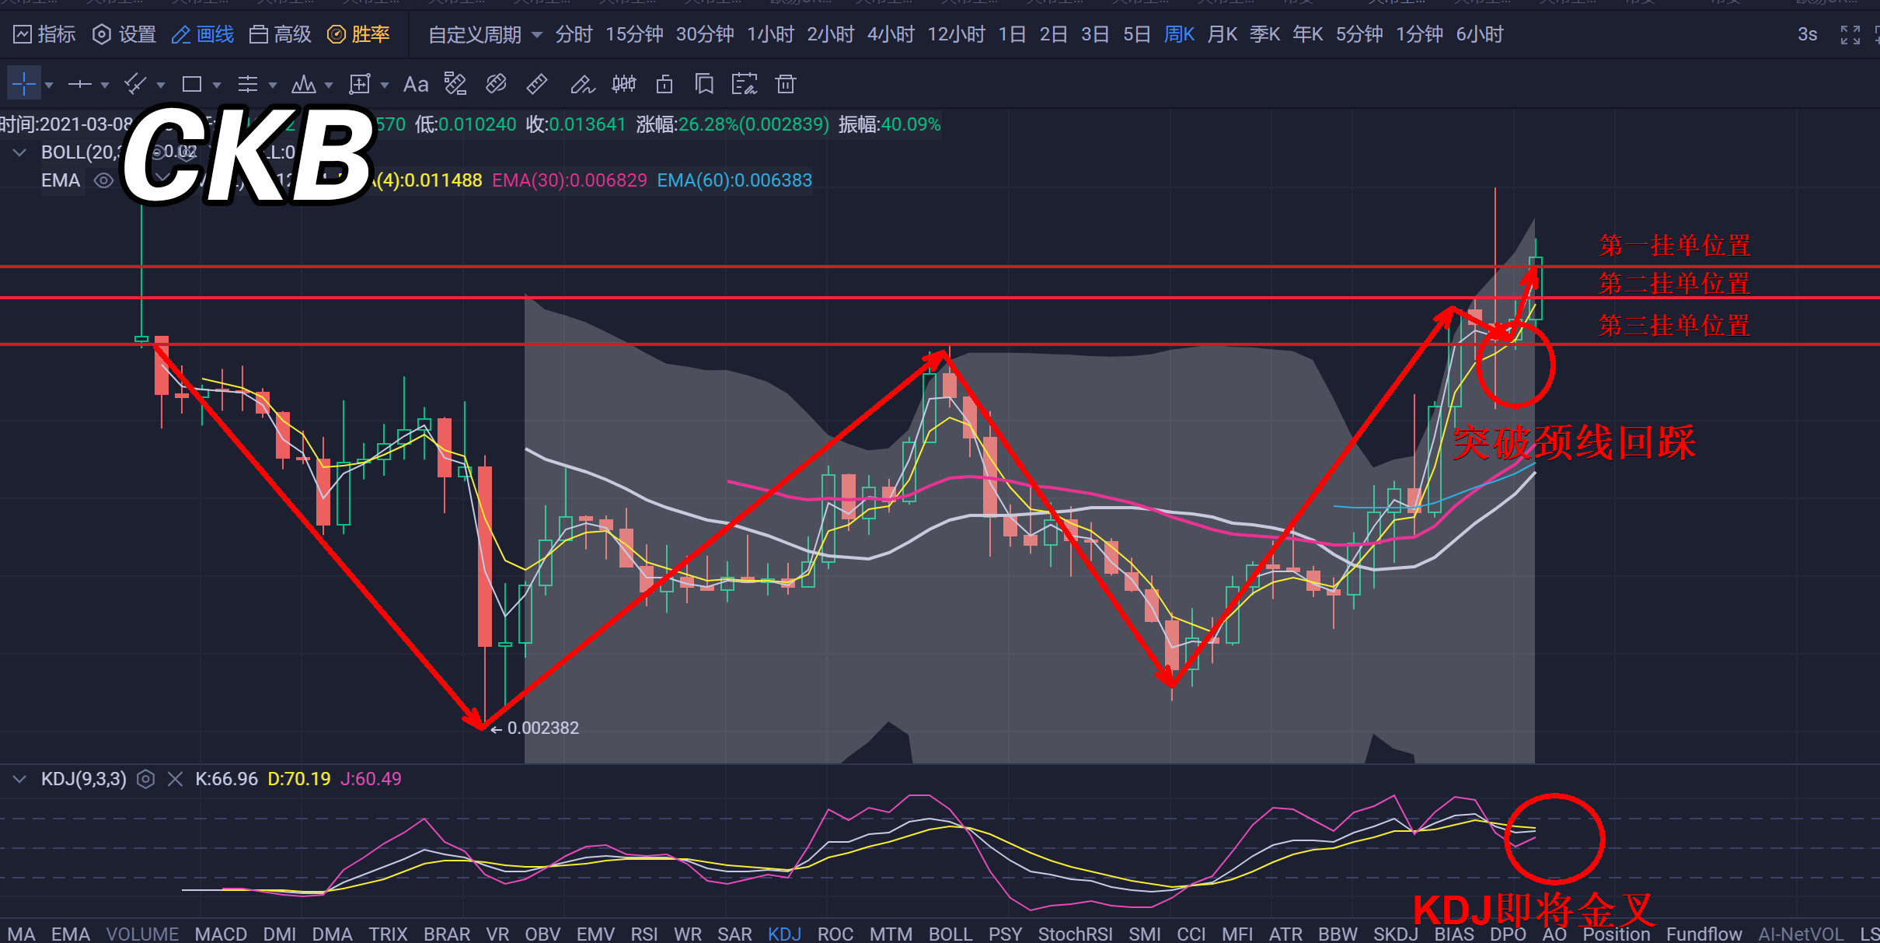Toggle the MACD indicator

[x=221, y=934]
